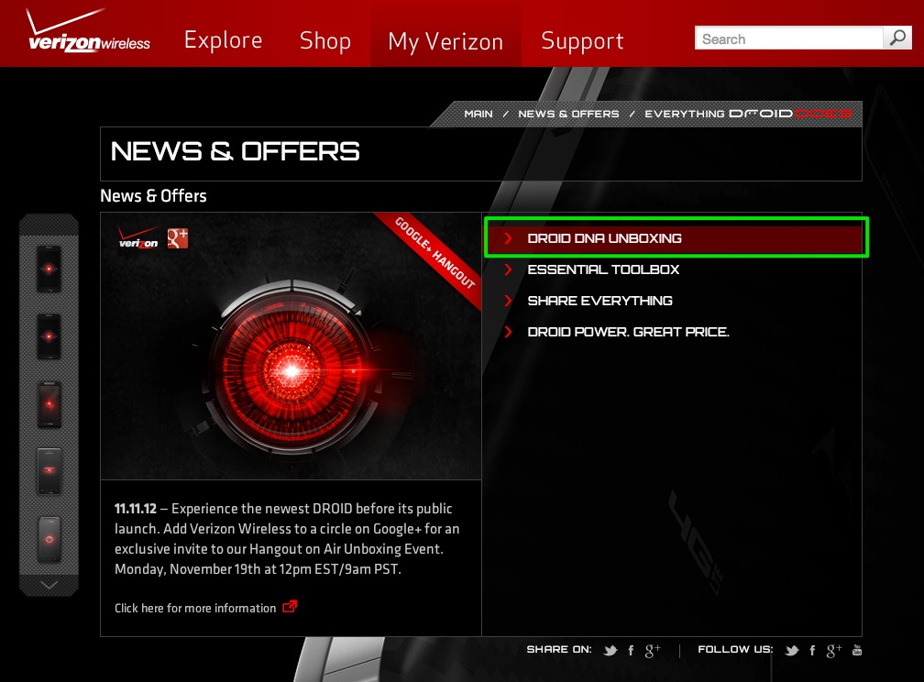Click the Verizon Wireless logo
Image resolution: width=924 pixels, height=682 pixels.
[x=88, y=30]
